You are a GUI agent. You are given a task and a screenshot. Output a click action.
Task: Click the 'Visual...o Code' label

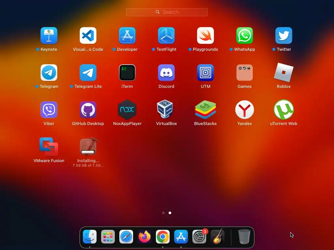(88, 49)
